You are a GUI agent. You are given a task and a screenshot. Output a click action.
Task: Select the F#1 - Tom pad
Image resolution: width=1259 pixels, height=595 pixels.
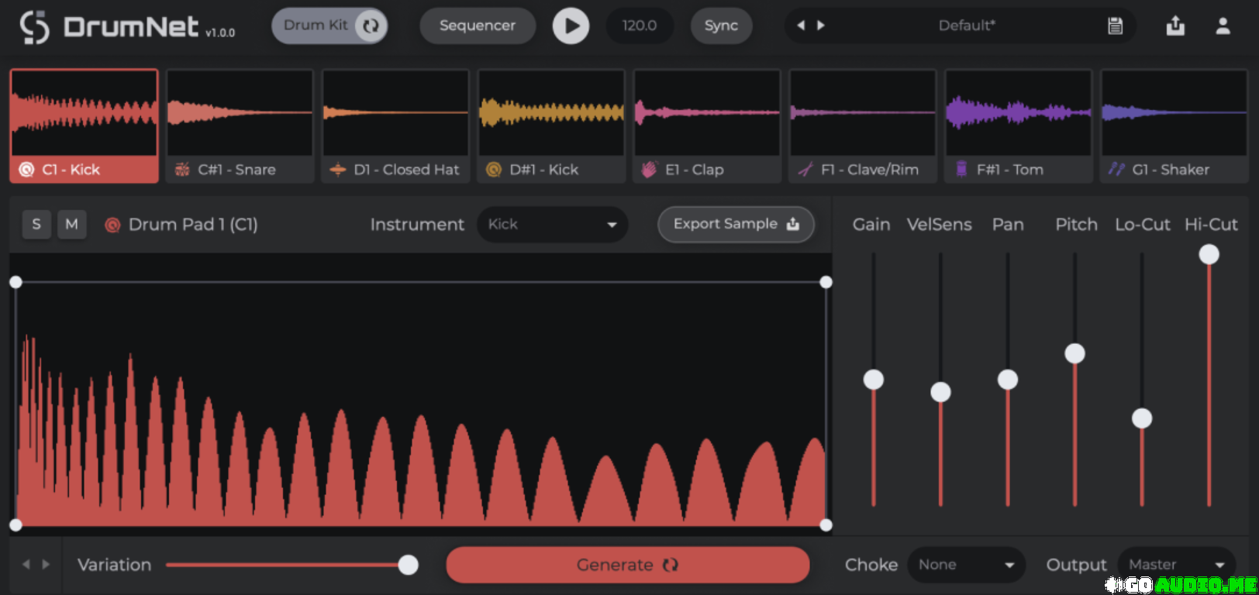[x=1019, y=126]
